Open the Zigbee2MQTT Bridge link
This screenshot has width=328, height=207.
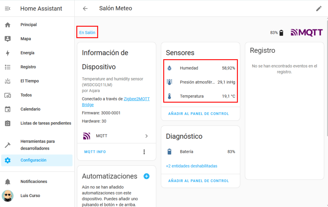click(136, 99)
